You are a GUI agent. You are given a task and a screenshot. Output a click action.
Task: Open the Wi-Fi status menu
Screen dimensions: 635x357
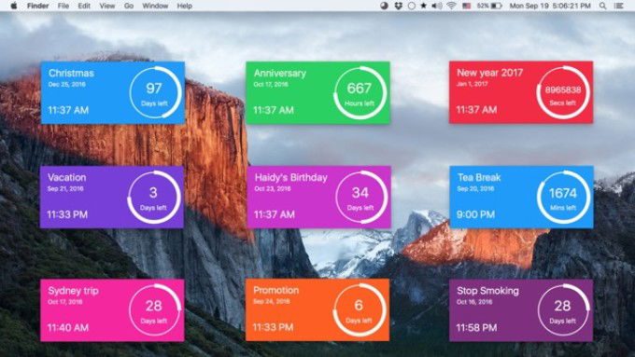click(x=452, y=6)
